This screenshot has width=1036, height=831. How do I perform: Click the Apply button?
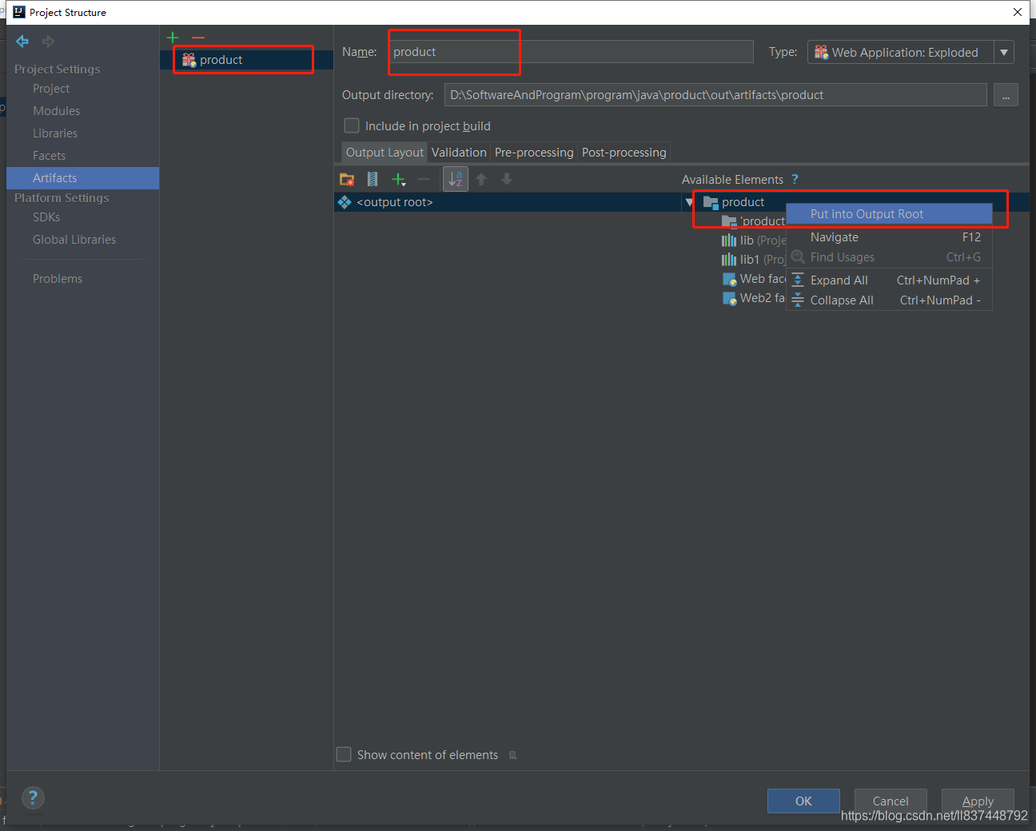pyautogui.click(x=978, y=801)
